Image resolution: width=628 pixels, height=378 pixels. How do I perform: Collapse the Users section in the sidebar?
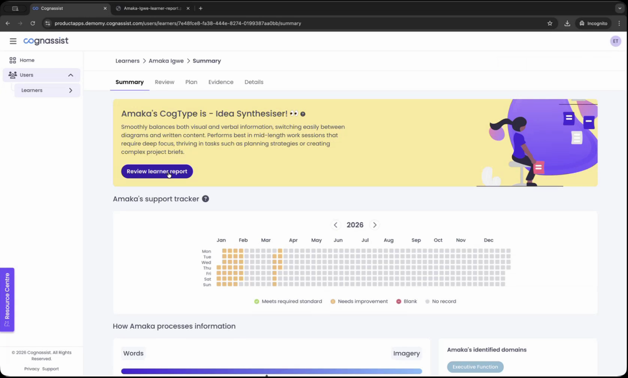tap(70, 75)
